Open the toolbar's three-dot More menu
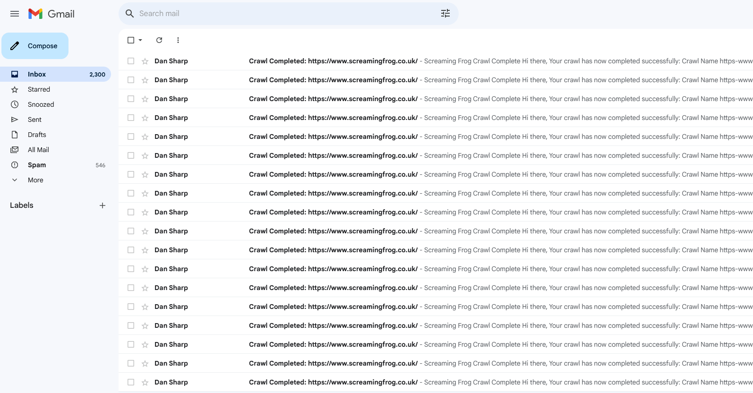 178,40
